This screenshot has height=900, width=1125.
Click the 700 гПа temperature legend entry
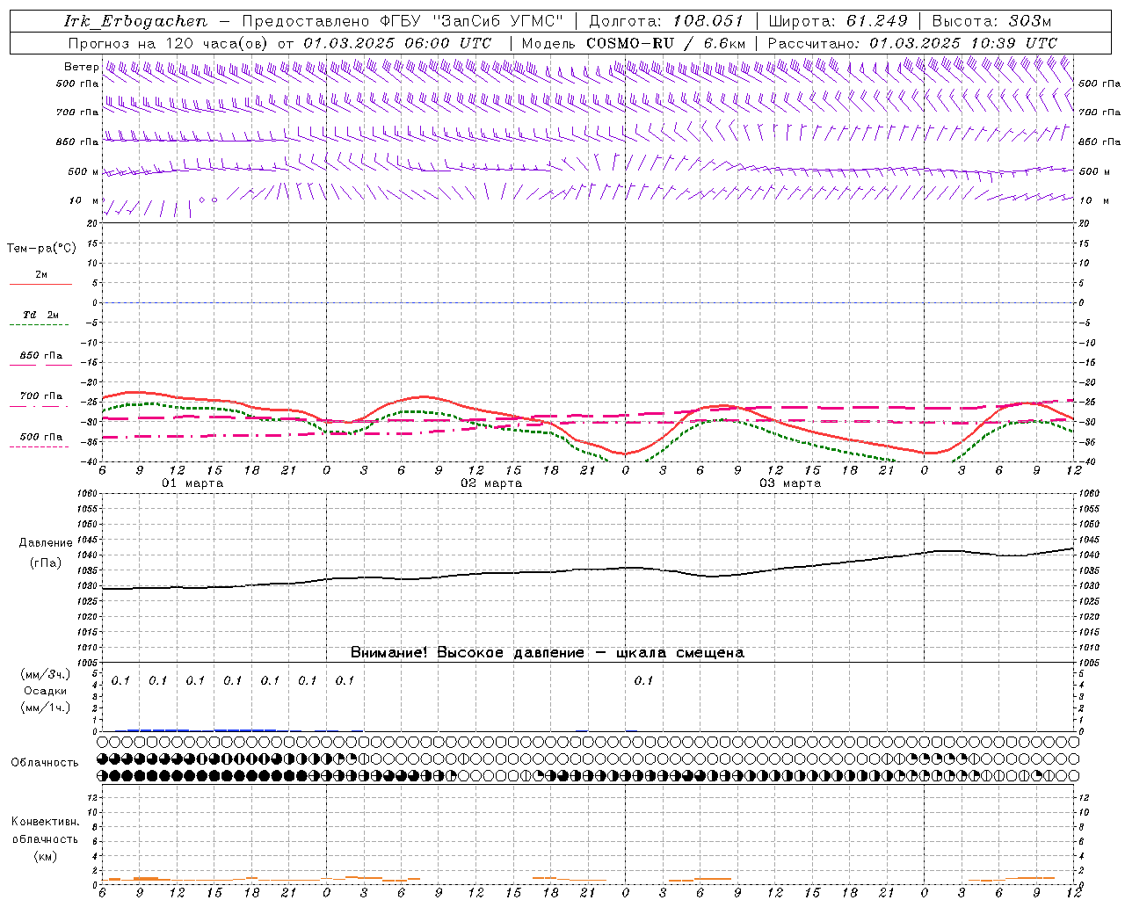[x=40, y=396]
